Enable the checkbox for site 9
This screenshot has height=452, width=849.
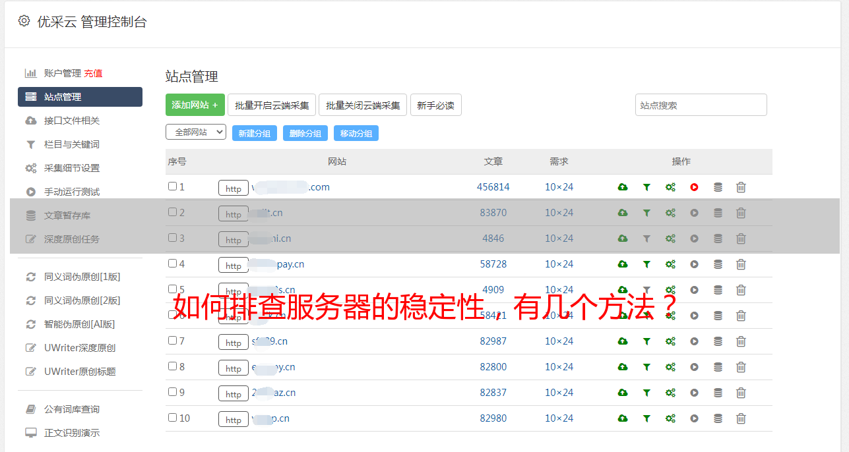click(x=172, y=392)
